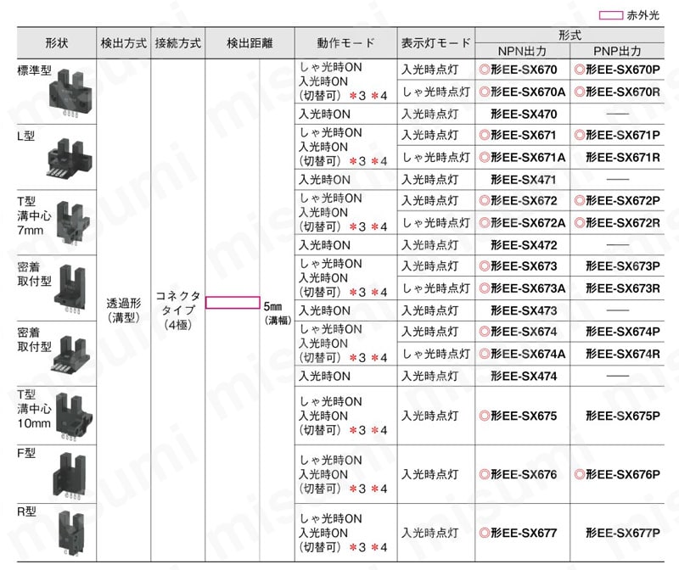
Task: Select model 形EE-SX470
Action: tap(524, 115)
